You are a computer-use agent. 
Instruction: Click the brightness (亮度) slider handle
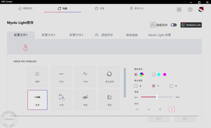click(157, 97)
